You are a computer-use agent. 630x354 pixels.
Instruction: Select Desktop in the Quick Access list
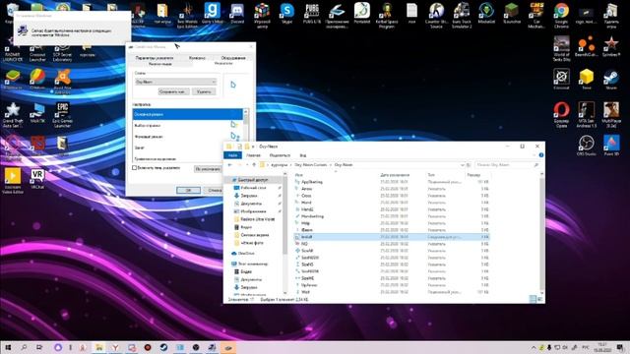click(253, 188)
